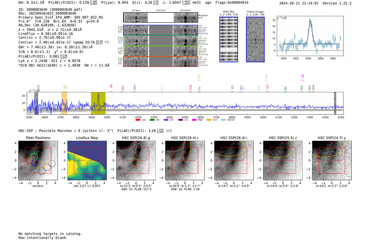Screen dimensions: 370x252
Task: Select the Obs: 20230918v023_5090003640 line
Action: pyautogui.click(x=47, y=13)
